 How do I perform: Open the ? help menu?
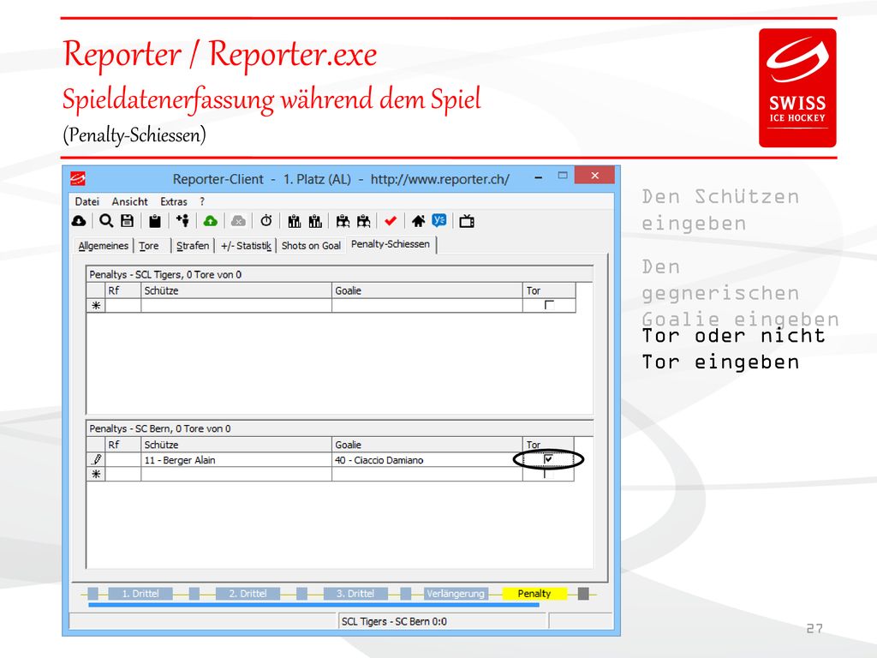tap(202, 201)
